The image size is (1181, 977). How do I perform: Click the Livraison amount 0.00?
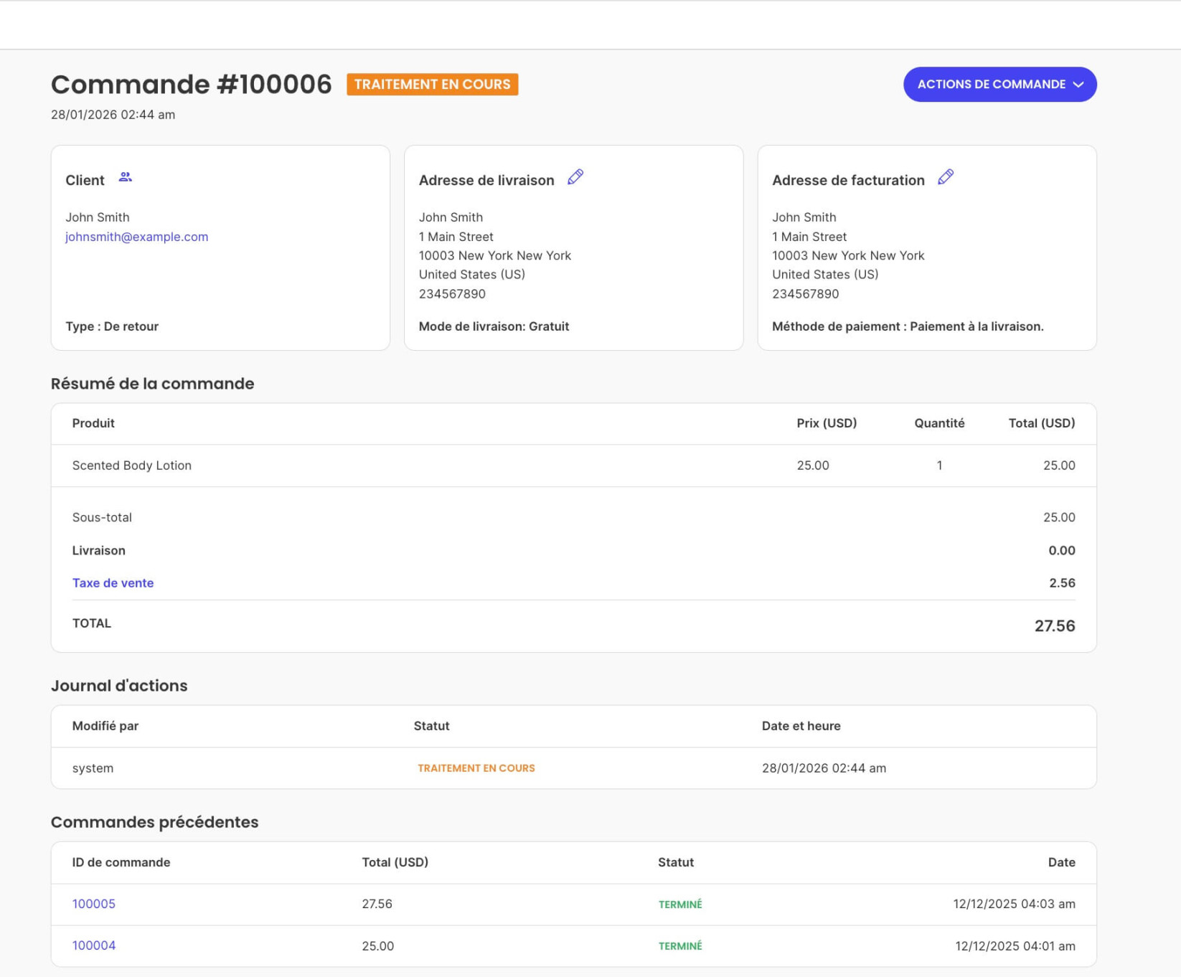click(x=1061, y=551)
